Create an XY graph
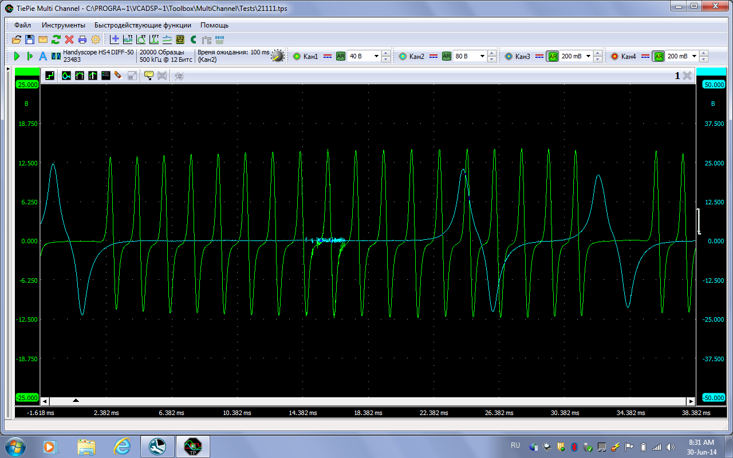The image size is (733, 458). pyautogui.click(x=141, y=40)
